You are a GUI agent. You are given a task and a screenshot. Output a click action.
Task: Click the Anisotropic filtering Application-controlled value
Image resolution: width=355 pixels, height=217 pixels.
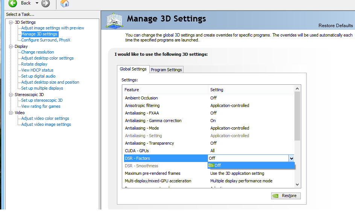229,105
